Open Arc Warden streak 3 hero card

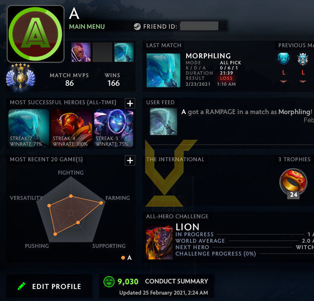(114, 128)
